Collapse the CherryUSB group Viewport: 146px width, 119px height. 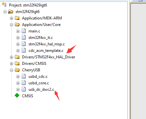11,70
